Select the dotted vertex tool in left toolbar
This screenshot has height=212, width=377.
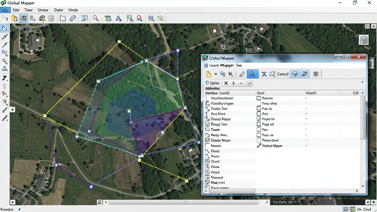point(4,86)
